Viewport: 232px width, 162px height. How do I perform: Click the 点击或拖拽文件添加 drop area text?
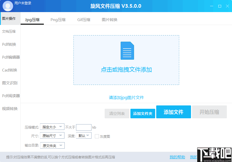click(126, 70)
